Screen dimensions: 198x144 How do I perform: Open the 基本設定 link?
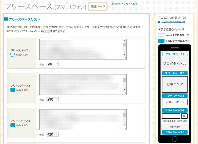point(116,4)
